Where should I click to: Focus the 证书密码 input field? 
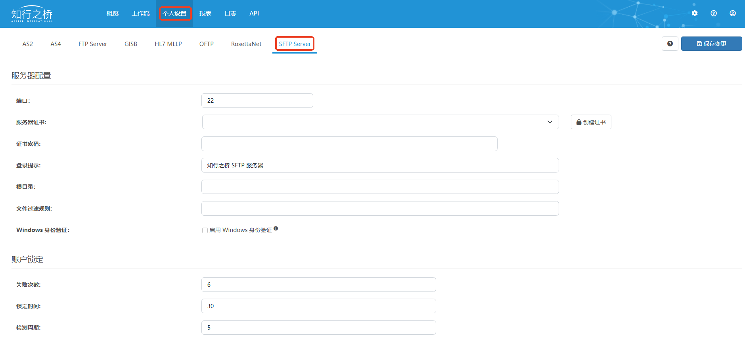click(349, 144)
